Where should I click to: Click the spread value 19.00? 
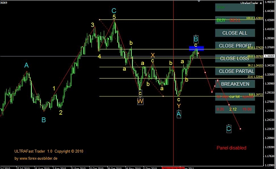[x=247, y=109]
